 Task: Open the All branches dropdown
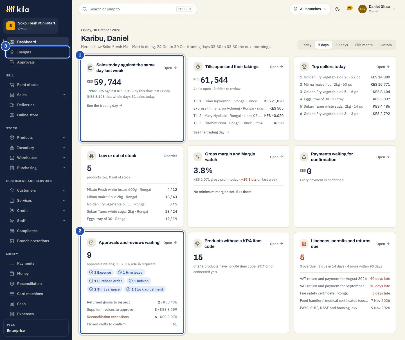(310, 9)
